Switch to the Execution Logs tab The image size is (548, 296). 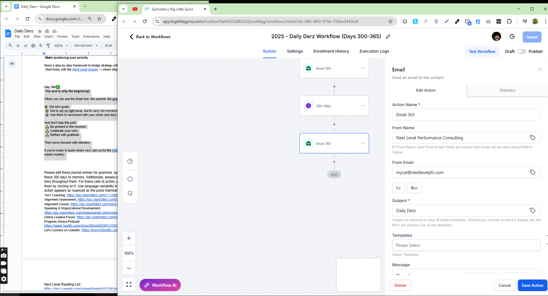[374, 51]
